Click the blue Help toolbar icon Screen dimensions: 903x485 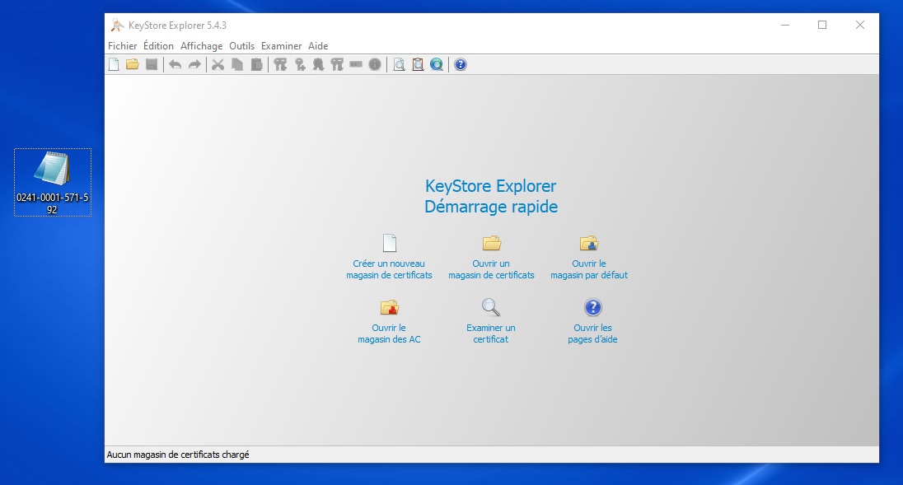tap(460, 64)
